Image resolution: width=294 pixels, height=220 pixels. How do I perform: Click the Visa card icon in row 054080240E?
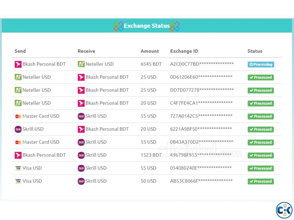[x=18, y=168]
